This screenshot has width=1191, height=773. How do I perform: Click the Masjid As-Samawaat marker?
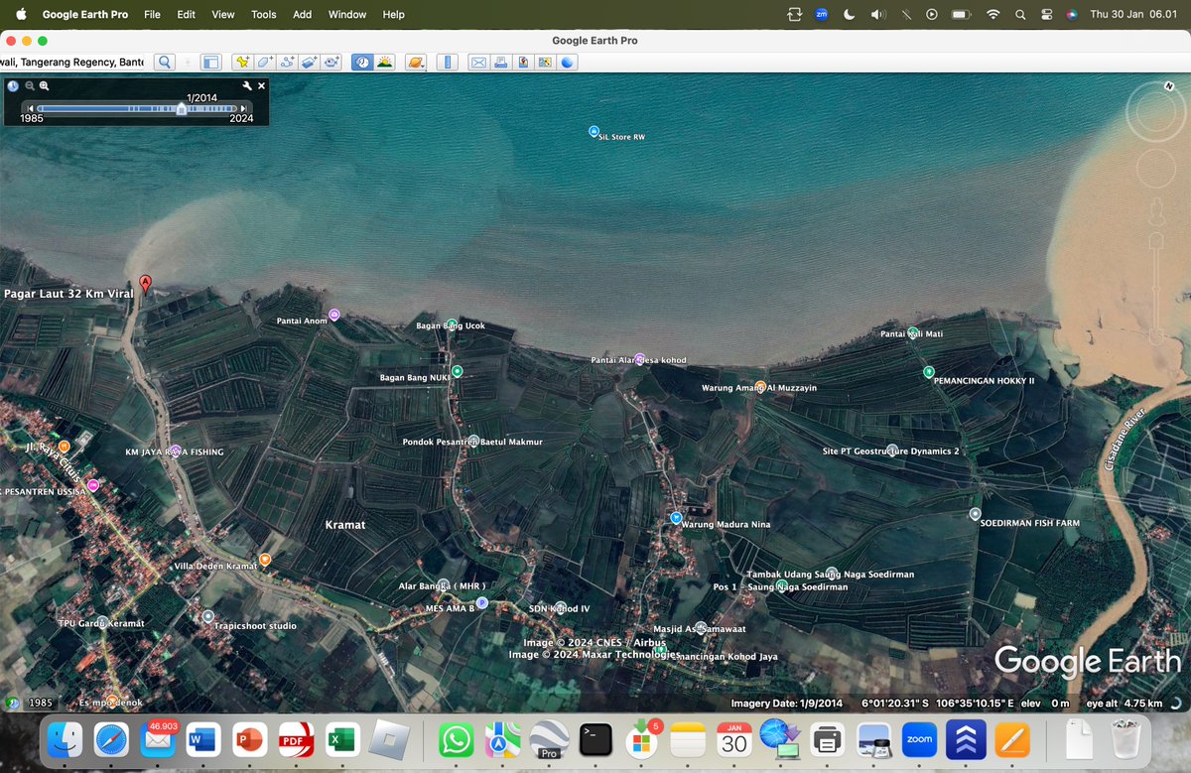tap(701, 627)
